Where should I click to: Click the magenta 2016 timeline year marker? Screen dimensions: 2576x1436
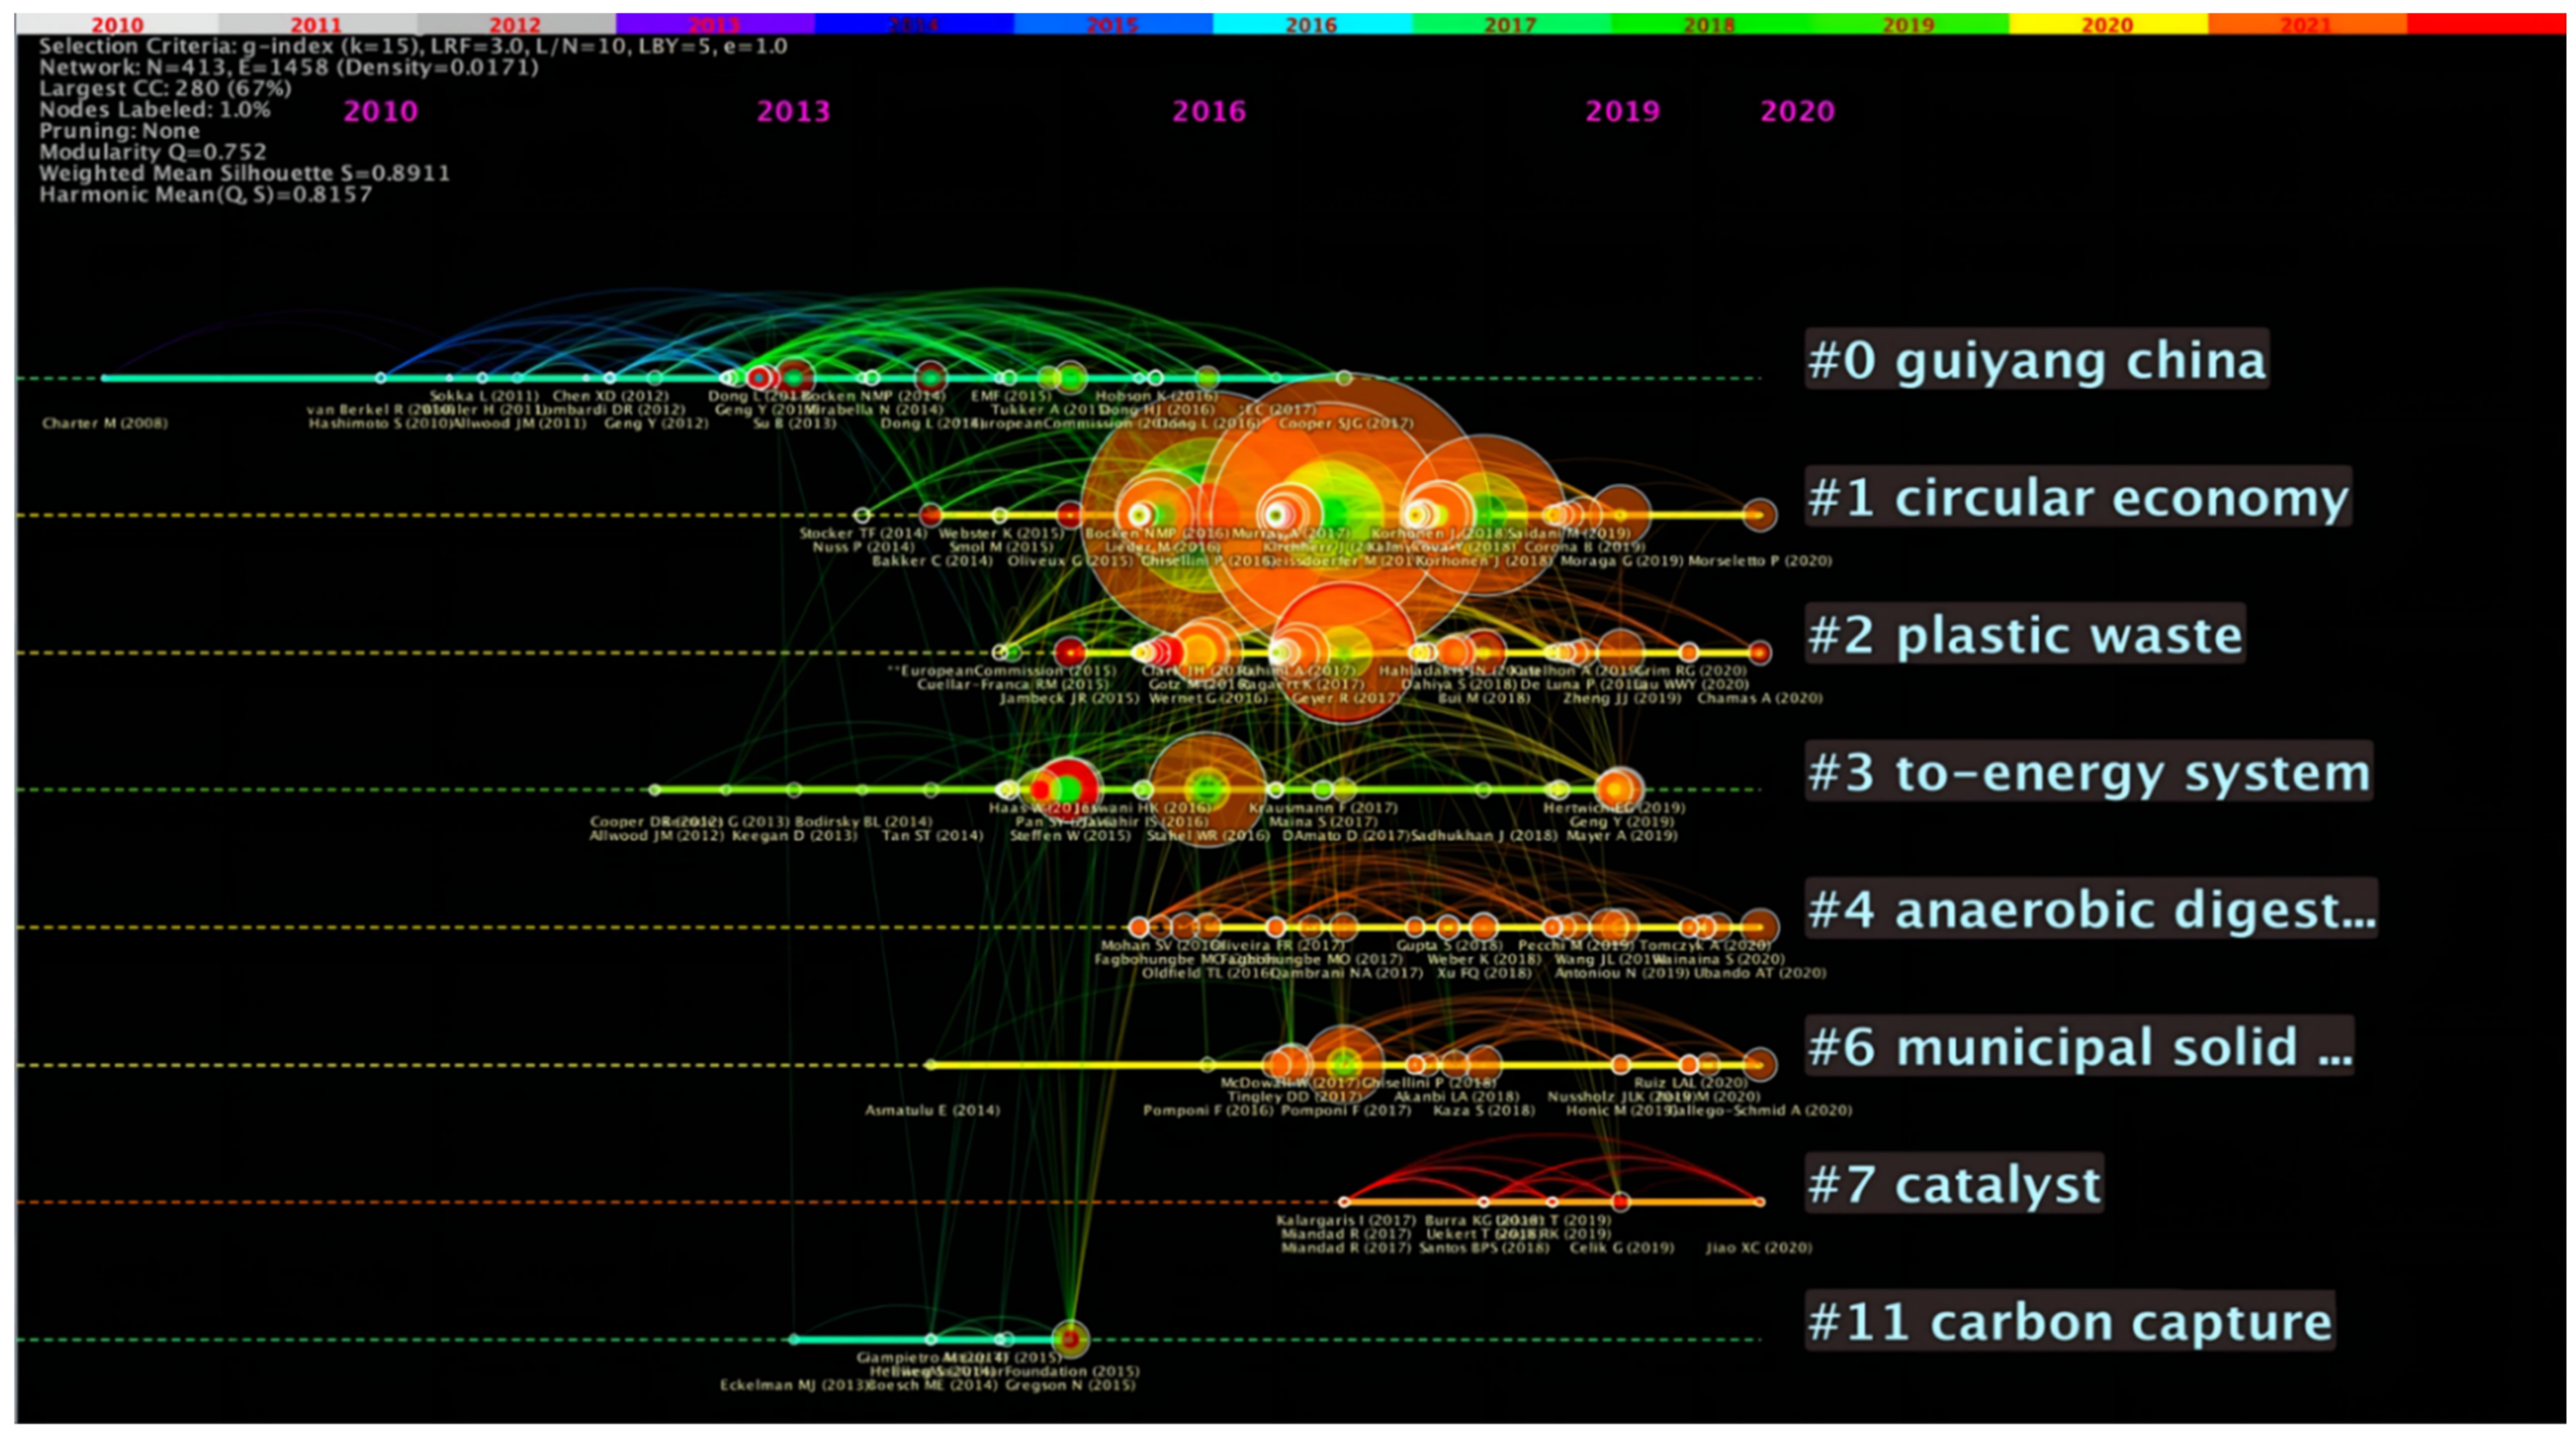tap(1209, 111)
